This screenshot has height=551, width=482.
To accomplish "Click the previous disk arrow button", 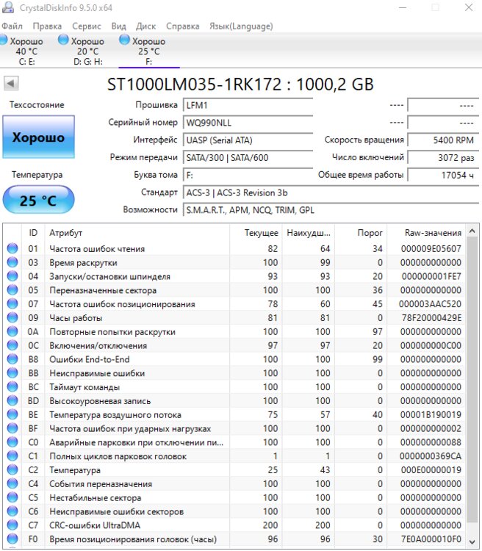I will [10, 84].
